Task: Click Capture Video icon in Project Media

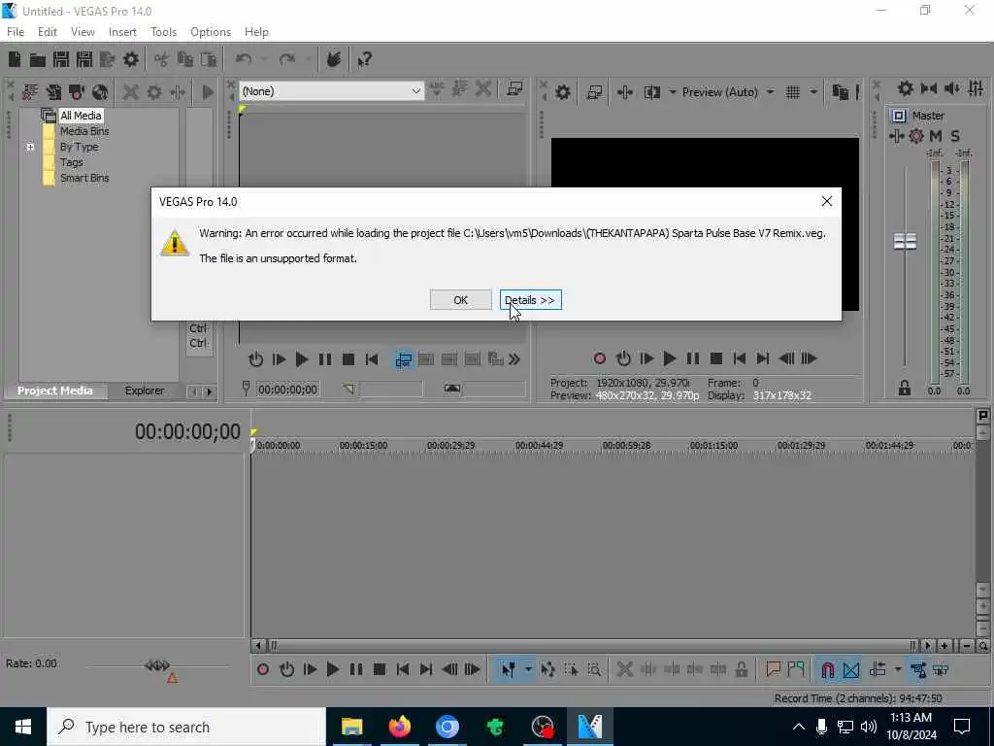Action: pyautogui.click(x=77, y=92)
